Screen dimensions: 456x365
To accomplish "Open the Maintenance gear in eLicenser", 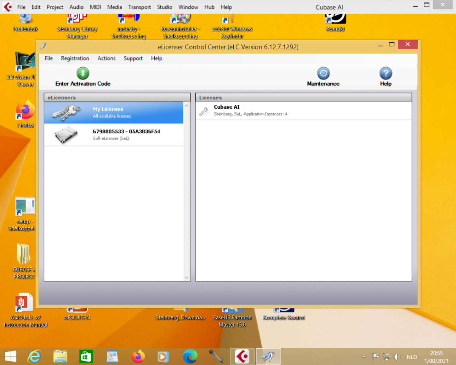I will coord(323,73).
